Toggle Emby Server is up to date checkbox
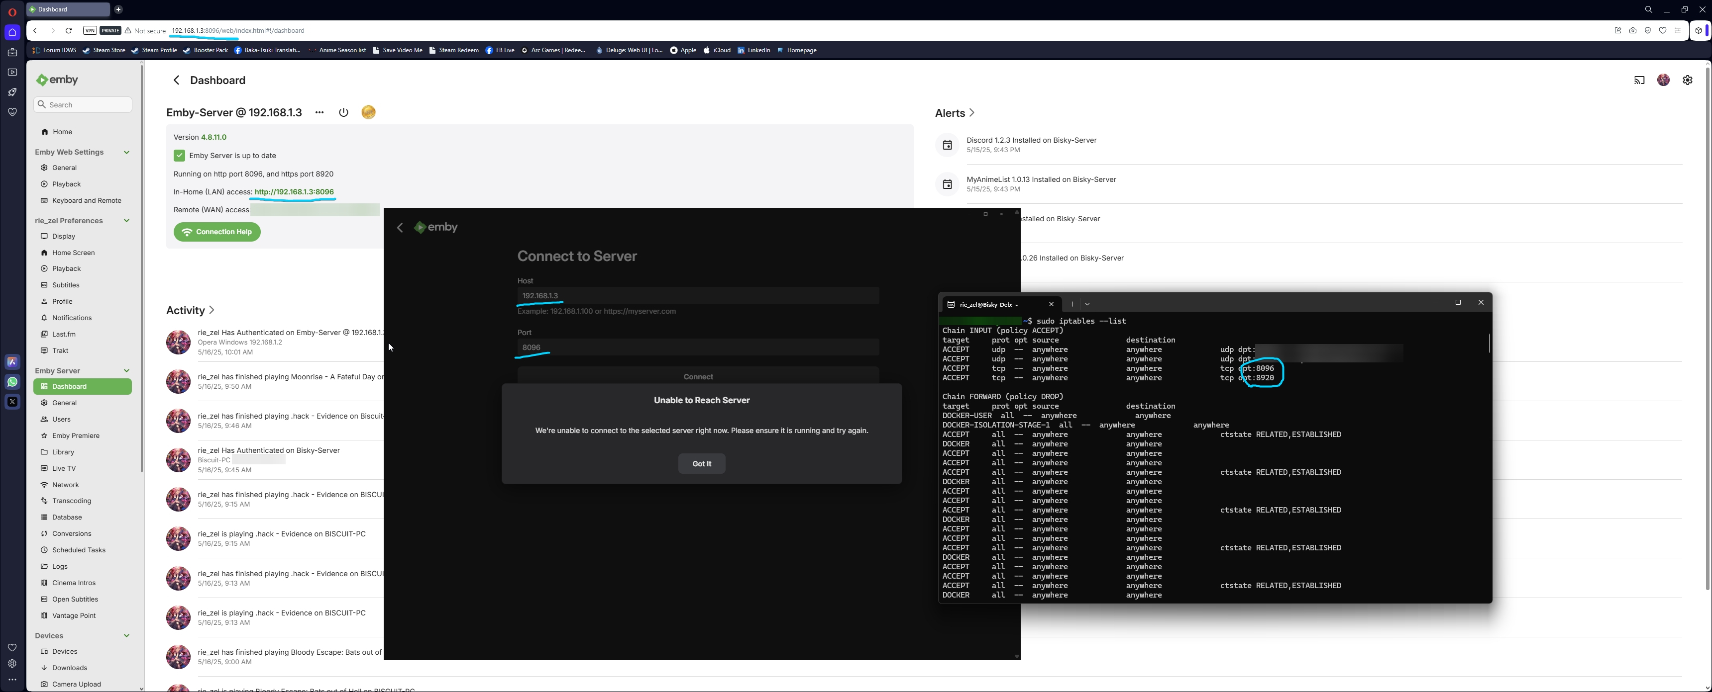The height and width of the screenshot is (692, 1712). (180, 156)
